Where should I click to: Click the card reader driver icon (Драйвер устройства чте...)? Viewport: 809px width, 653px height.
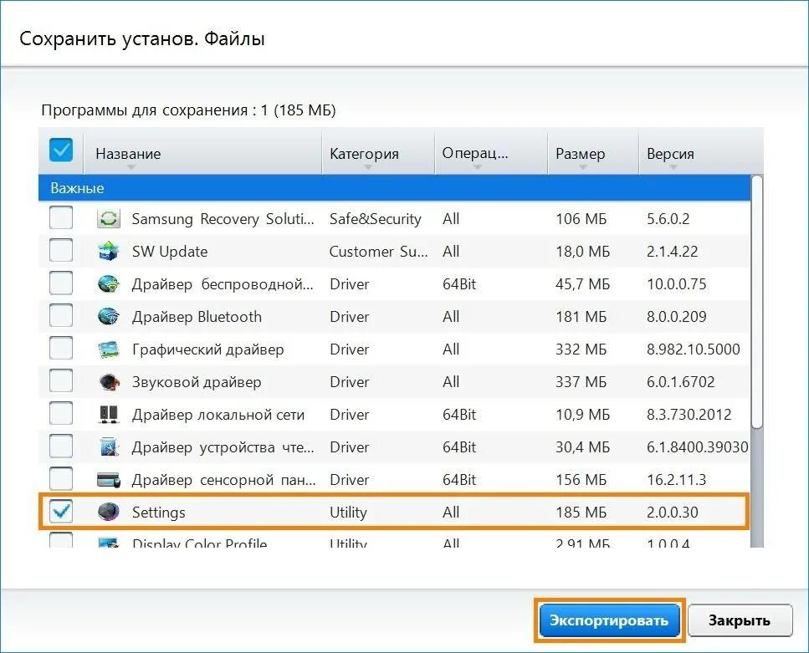tap(109, 447)
